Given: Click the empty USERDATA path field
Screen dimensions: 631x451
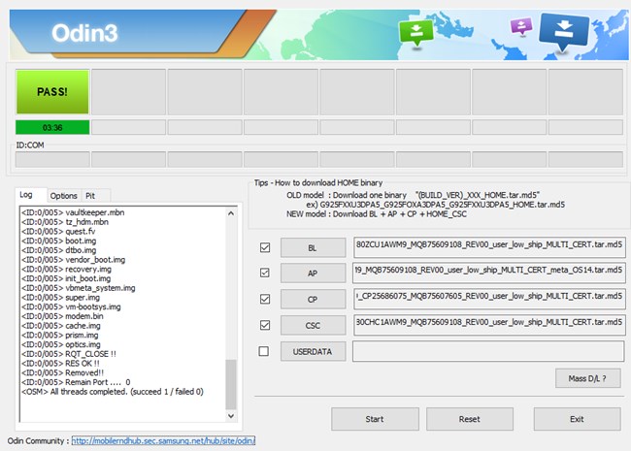Looking at the screenshot, I should tap(488, 351).
